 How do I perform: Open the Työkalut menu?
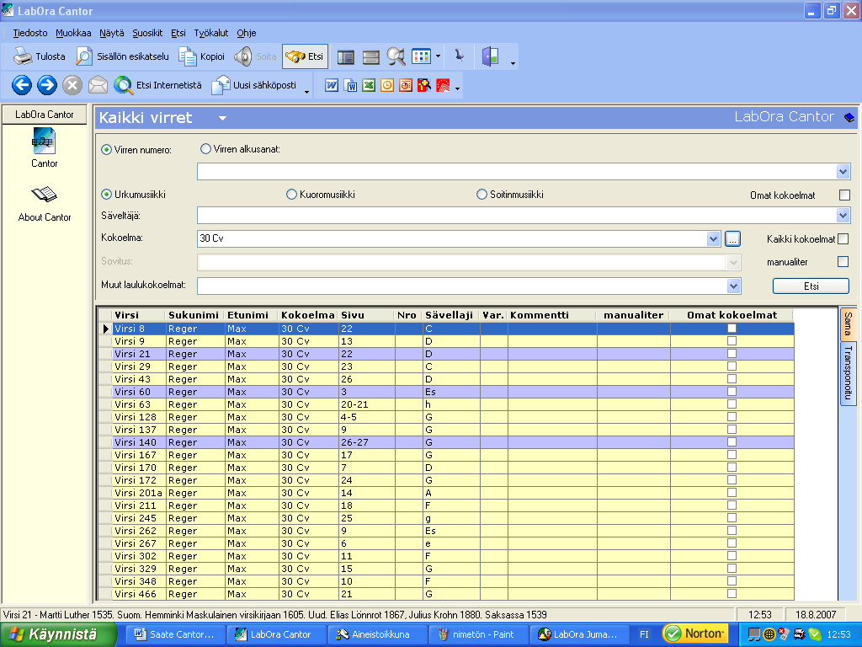211,33
